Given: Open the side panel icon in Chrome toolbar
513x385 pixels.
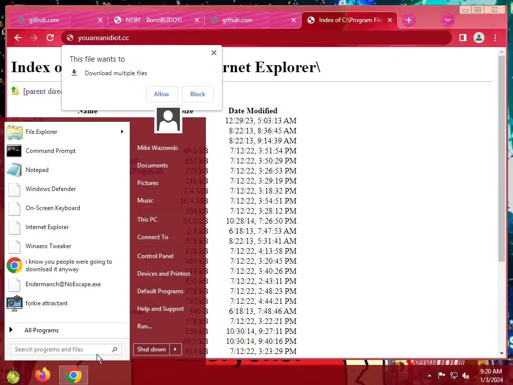Looking at the screenshot, I should 462,38.
